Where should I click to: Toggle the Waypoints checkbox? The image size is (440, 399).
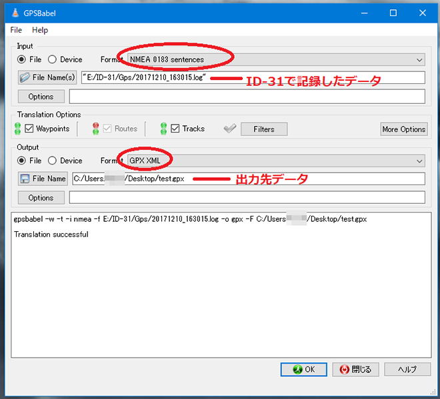click(29, 129)
